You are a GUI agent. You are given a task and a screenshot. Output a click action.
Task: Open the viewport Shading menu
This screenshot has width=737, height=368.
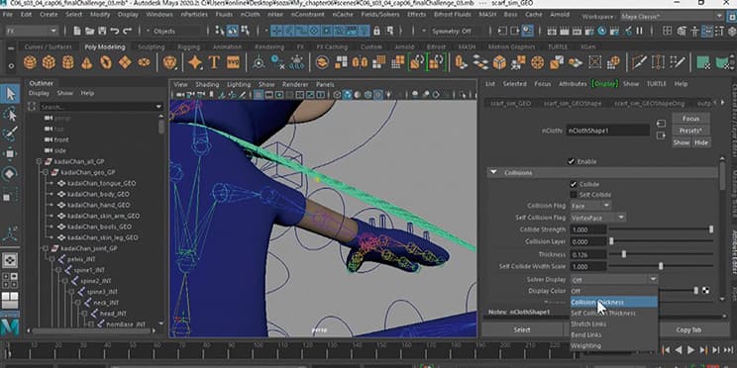tap(207, 84)
